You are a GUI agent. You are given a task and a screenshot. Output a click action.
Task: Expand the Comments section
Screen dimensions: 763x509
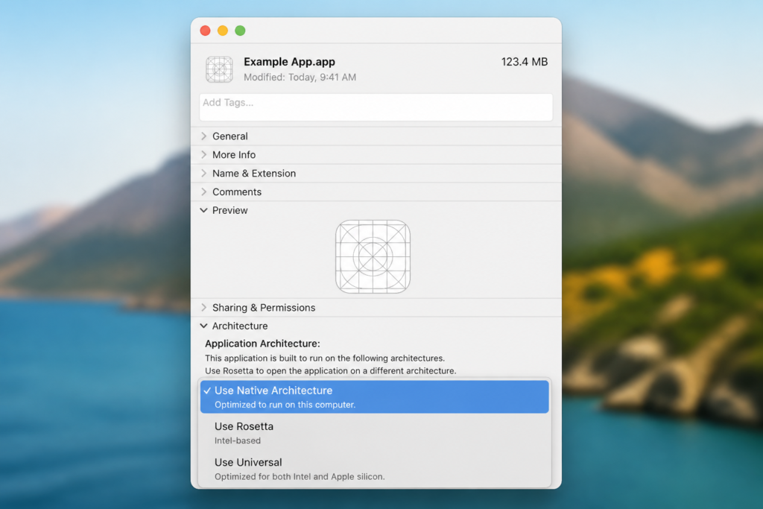pos(203,192)
